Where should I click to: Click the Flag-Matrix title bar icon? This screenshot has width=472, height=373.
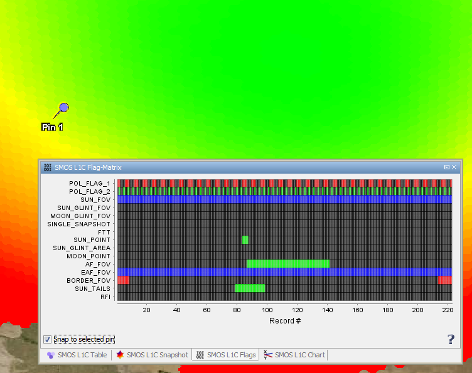48,167
